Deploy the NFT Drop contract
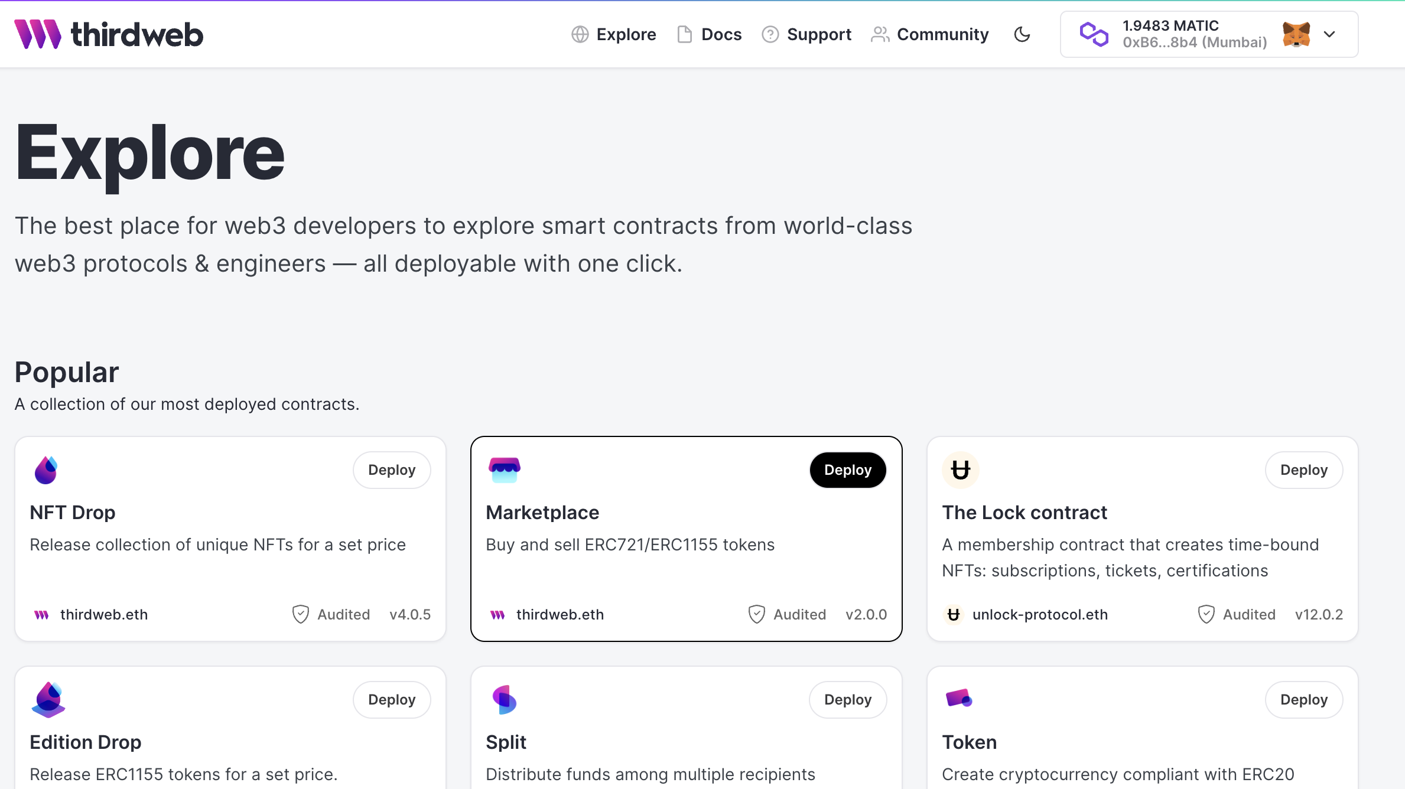Viewport: 1405px width, 789px height. pos(391,471)
